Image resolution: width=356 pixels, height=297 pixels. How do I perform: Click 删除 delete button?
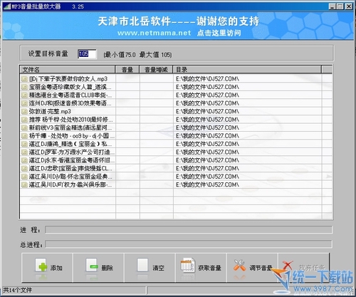click(98, 268)
